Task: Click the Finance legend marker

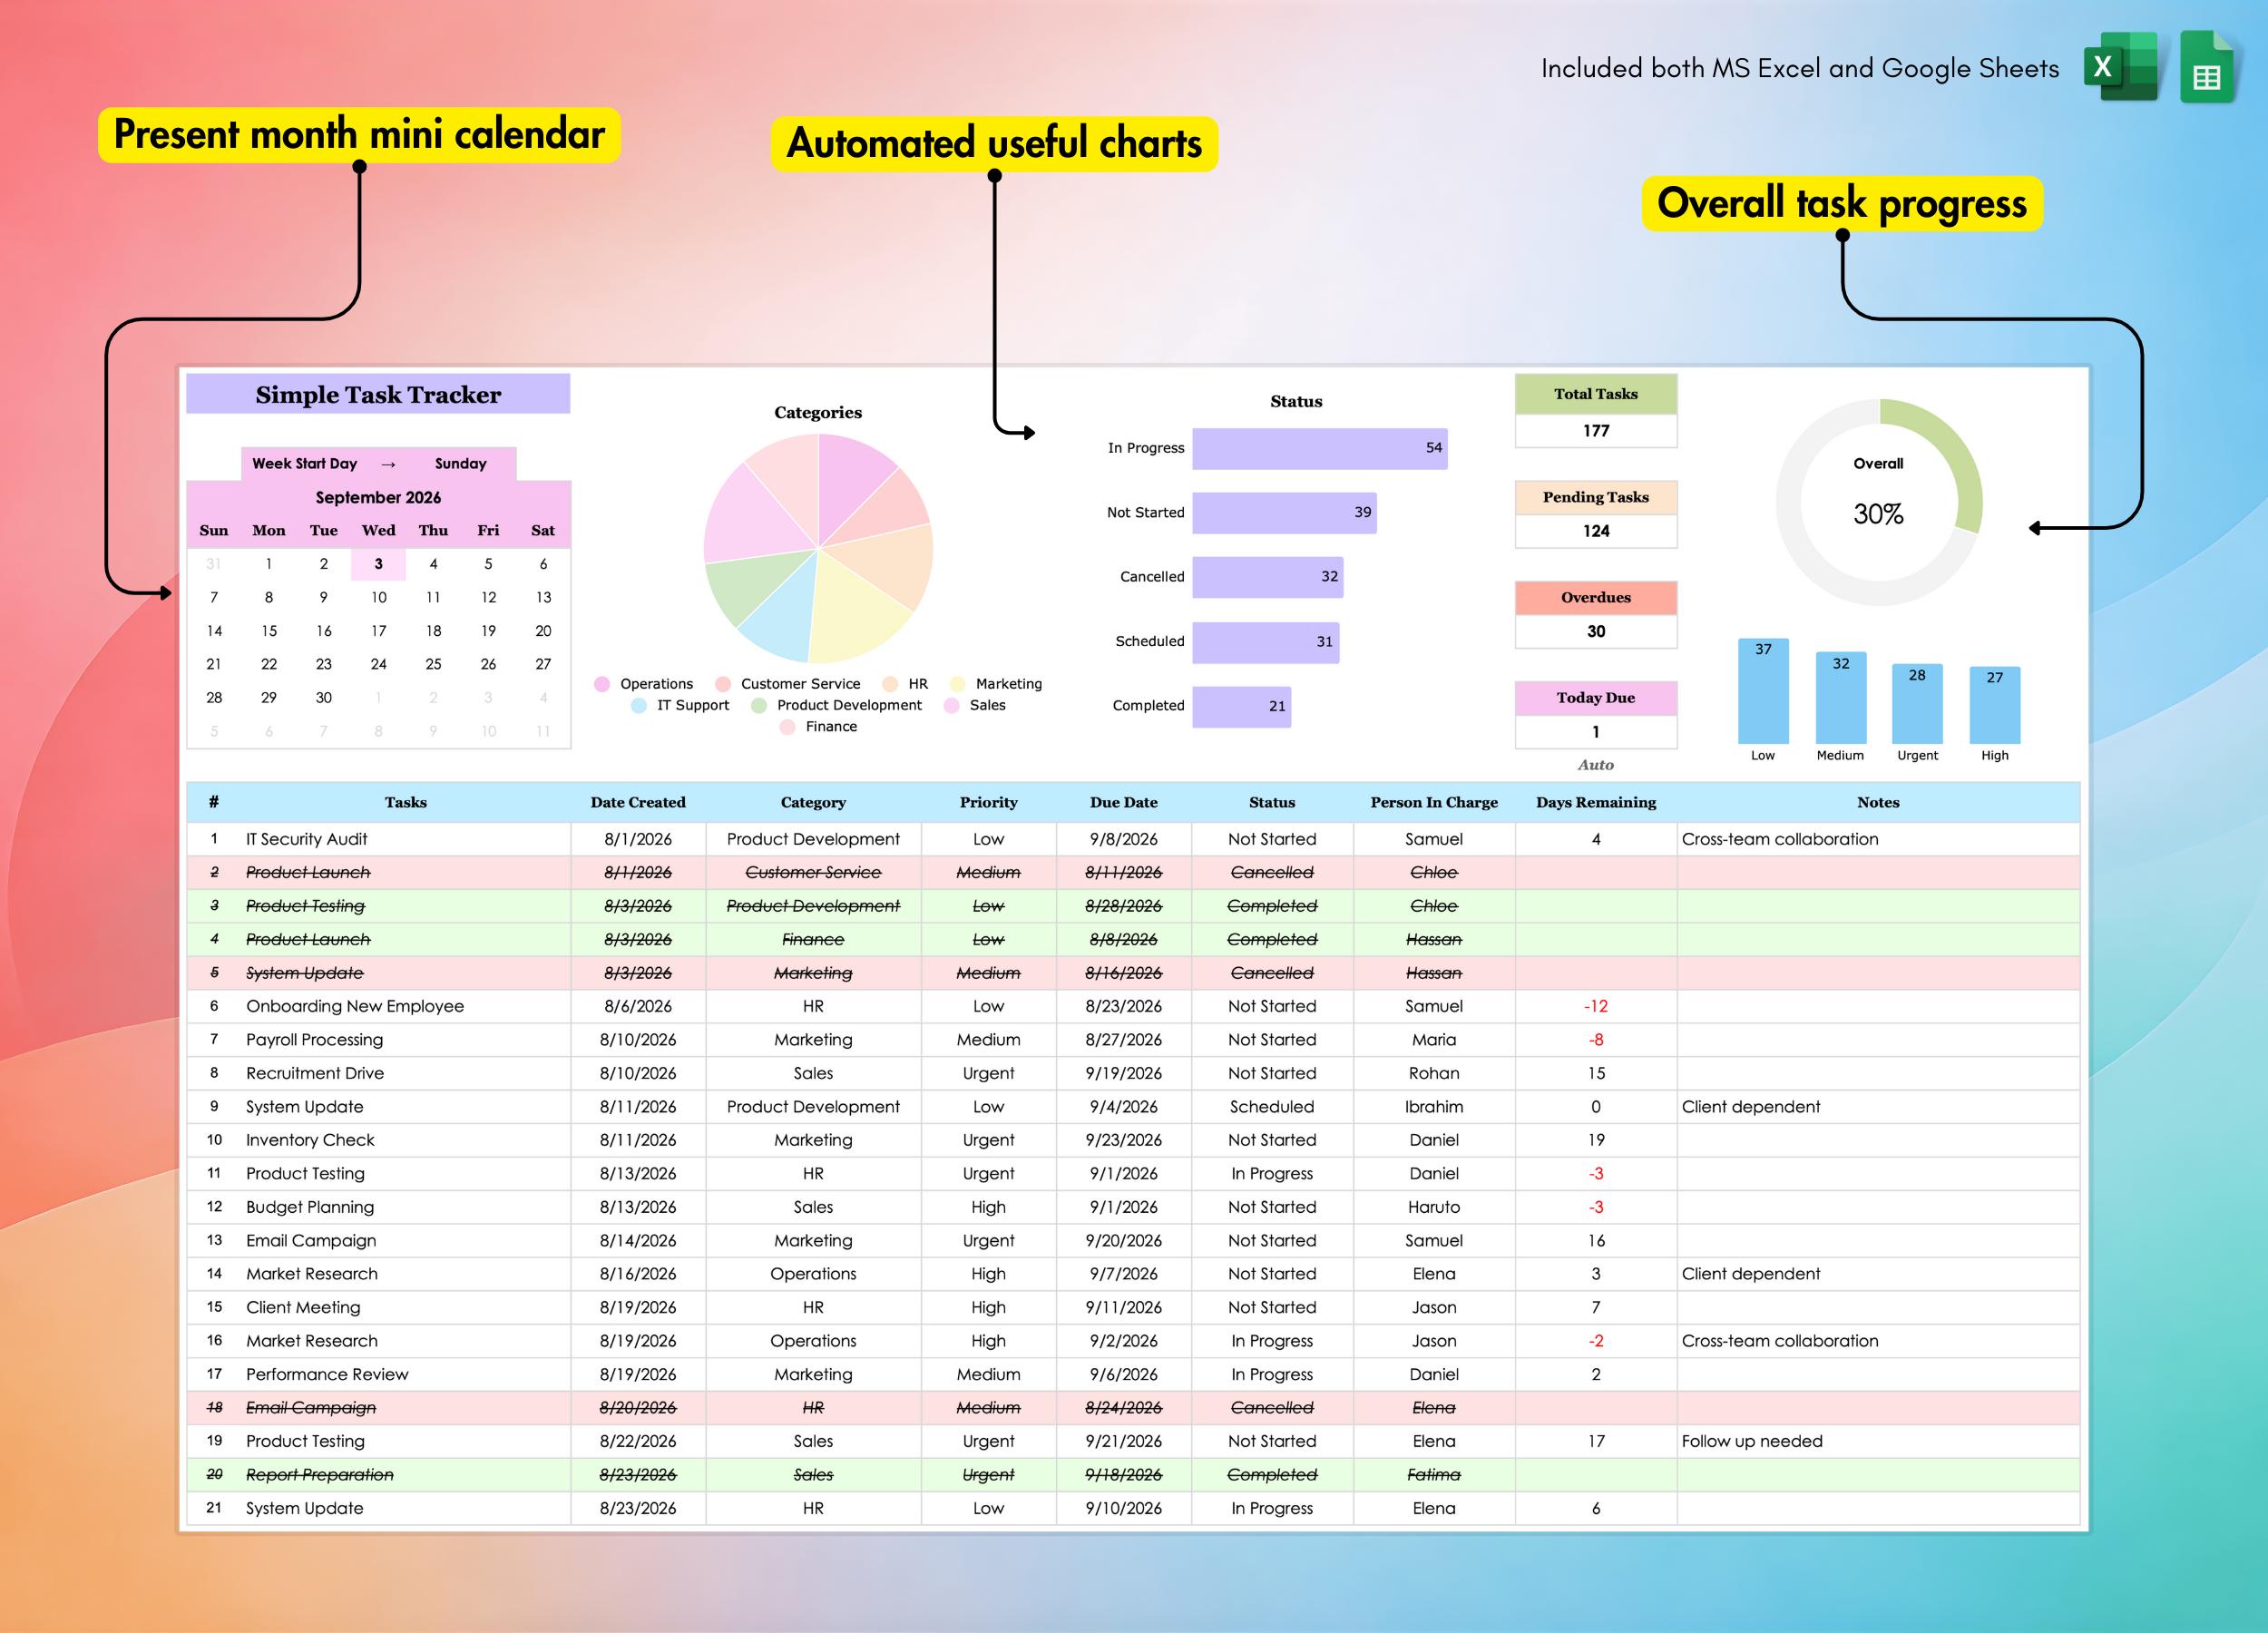Action: point(788,727)
